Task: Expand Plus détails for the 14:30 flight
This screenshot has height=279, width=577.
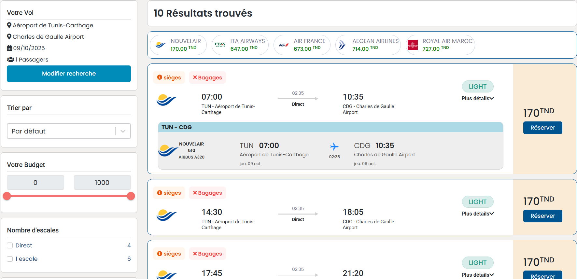Action: 477,214
